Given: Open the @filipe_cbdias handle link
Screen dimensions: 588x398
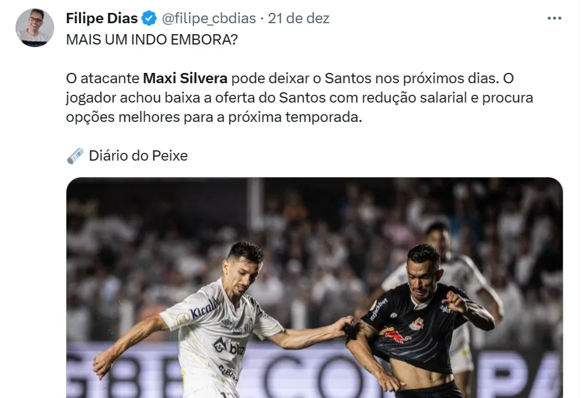Looking at the screenshot, I should tap(209, 18).
